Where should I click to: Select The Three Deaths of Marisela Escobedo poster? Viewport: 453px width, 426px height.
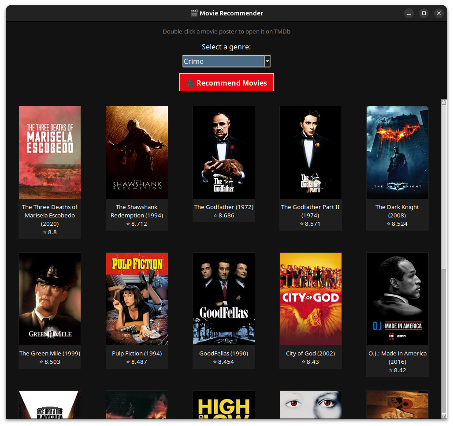50,153
